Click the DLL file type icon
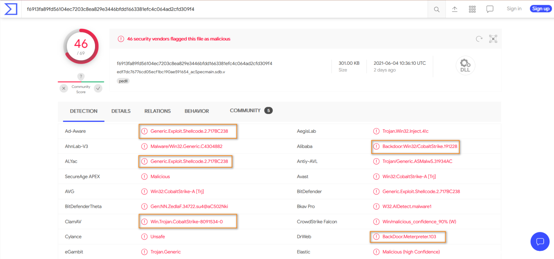Image resolution: width=554 pixels, height=259 pixels. [465, 66]
